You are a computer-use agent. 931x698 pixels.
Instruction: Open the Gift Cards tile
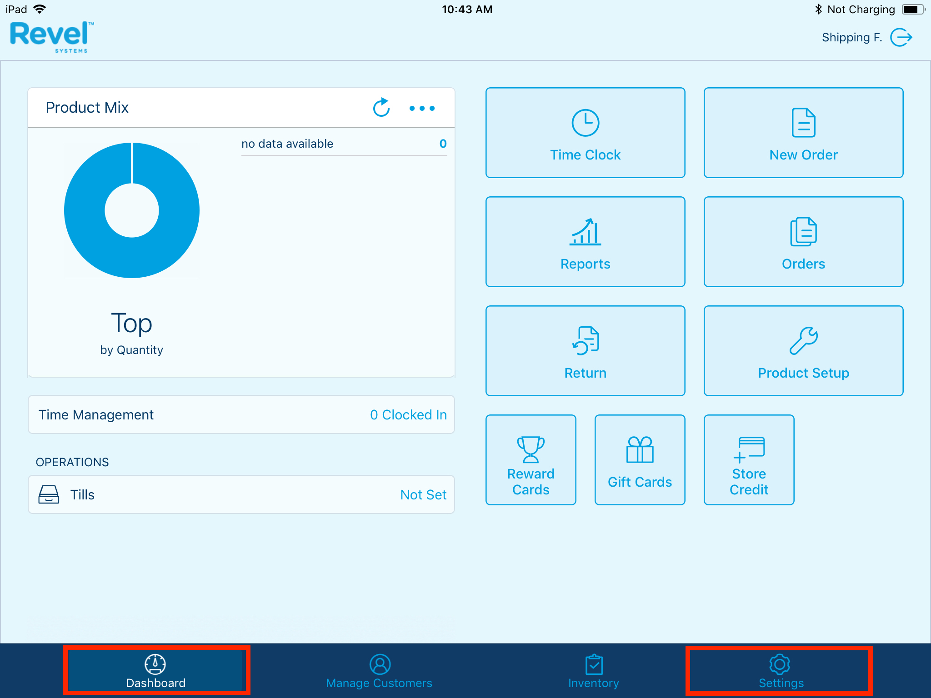640,460
